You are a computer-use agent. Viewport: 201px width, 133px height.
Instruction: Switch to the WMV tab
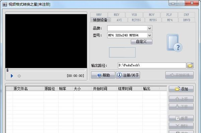(x=99, y=15)
